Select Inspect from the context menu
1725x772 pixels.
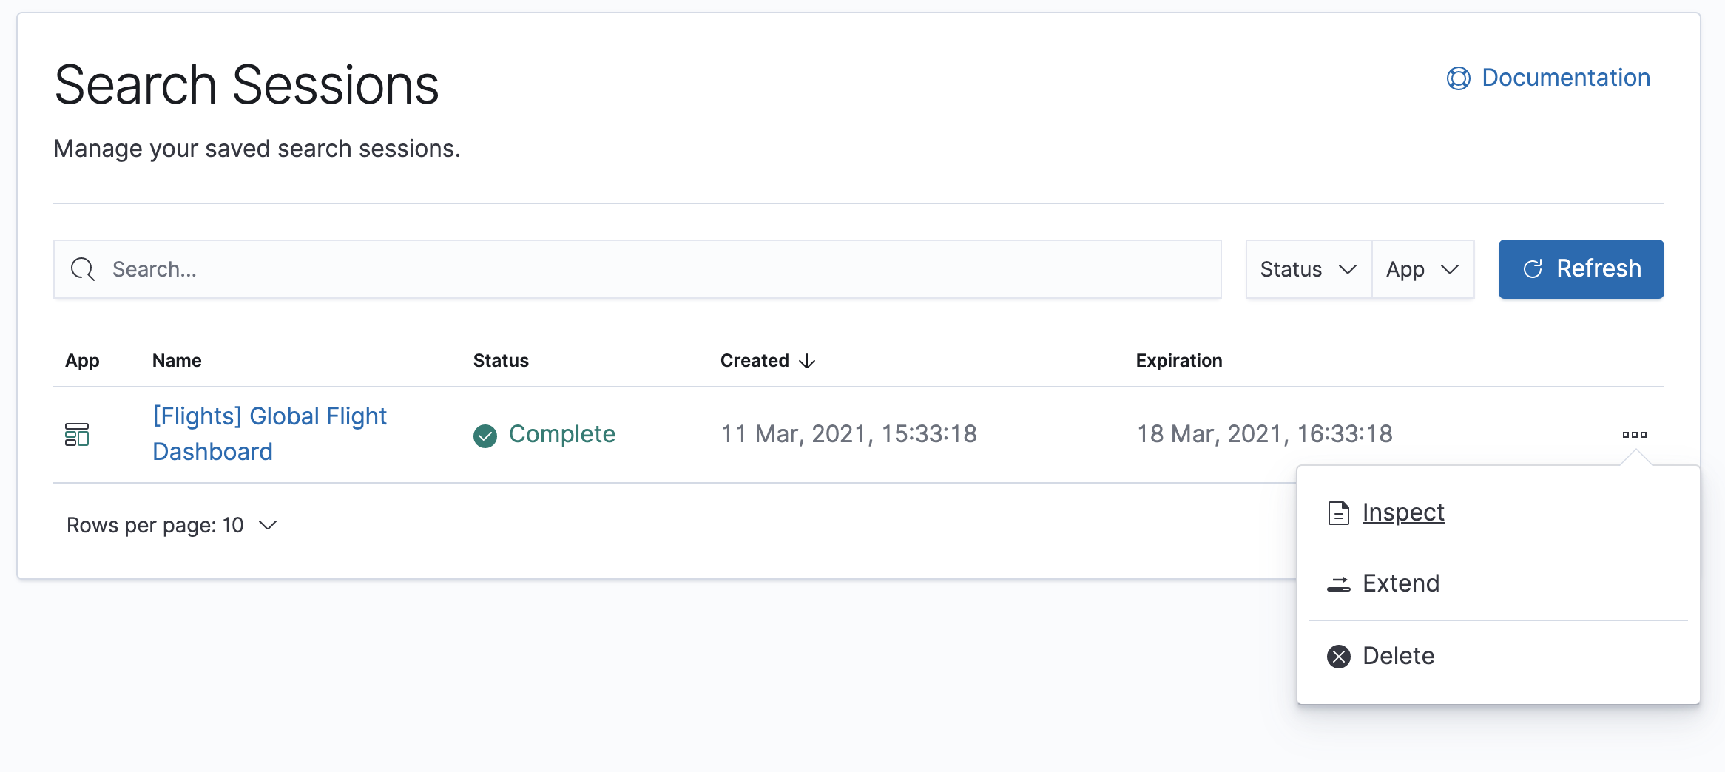1403,512
